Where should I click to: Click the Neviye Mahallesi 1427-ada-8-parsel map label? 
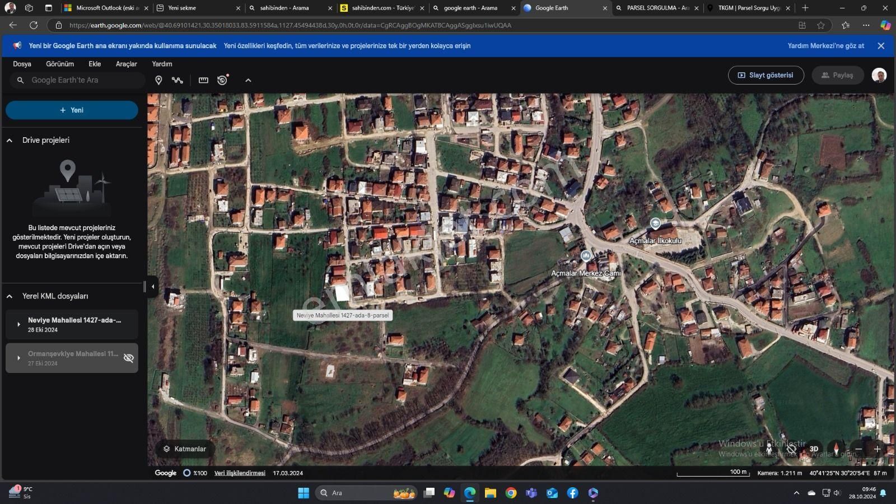tap(342, 315)
